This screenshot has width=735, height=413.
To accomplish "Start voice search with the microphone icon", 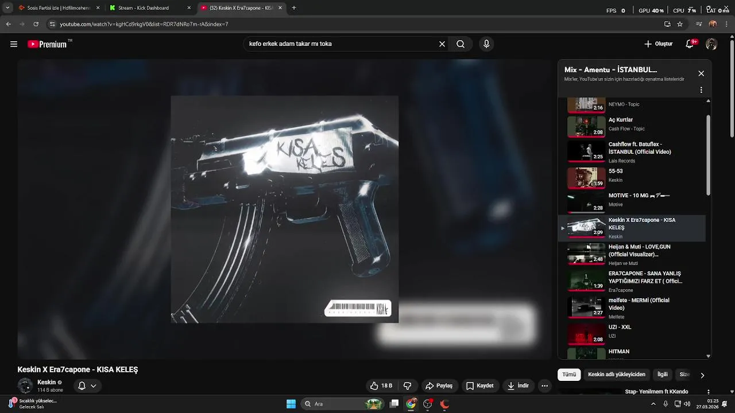I will pyautogui.click(x=486, y=44).
